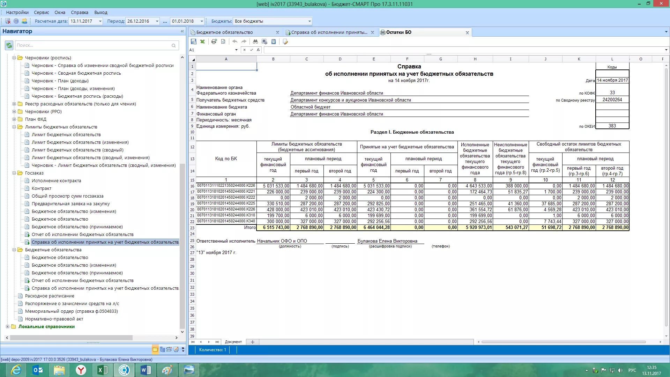The height and width of the screenshot is (377, 670).
Task: Close the Остатки БО tab
Action: (467, 33)
